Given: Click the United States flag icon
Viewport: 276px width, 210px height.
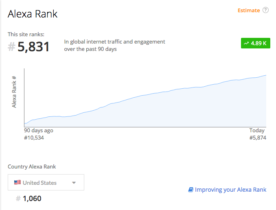Looking at the screenshot, I should pos(18,182).
